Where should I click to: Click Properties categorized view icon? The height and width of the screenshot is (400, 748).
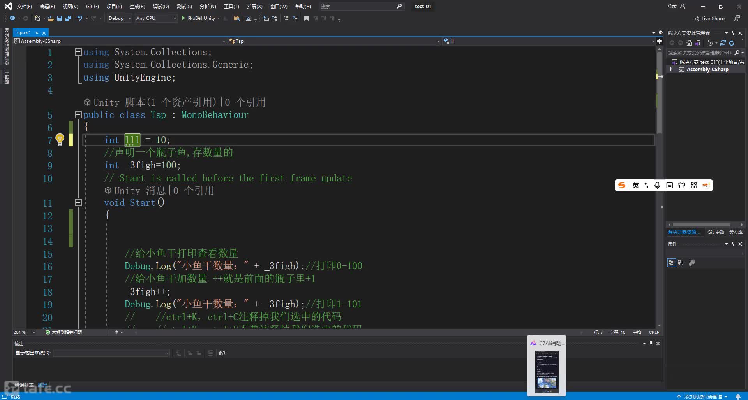[671, 263]
